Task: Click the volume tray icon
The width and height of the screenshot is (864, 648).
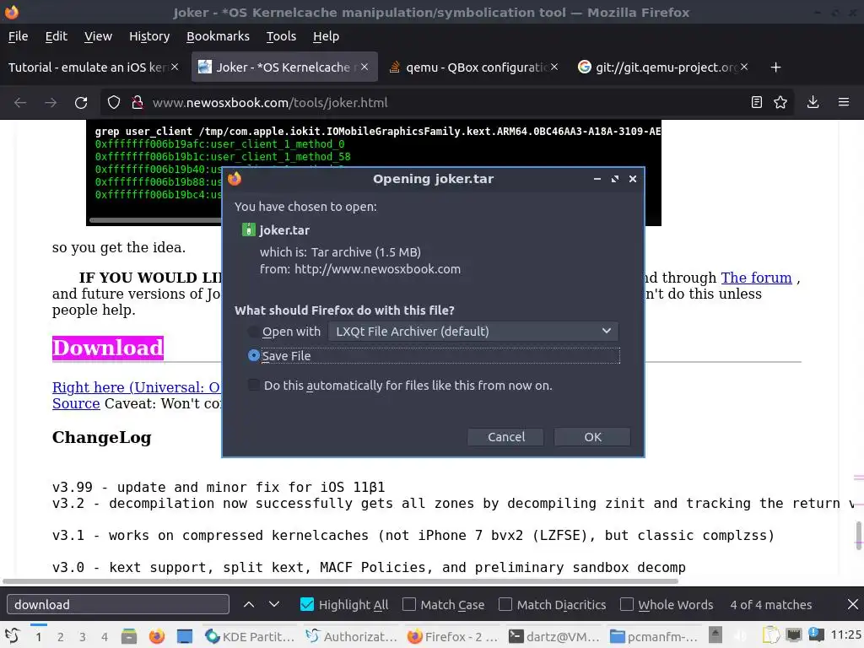Action: pyautogui.click(x=741, y=635)
